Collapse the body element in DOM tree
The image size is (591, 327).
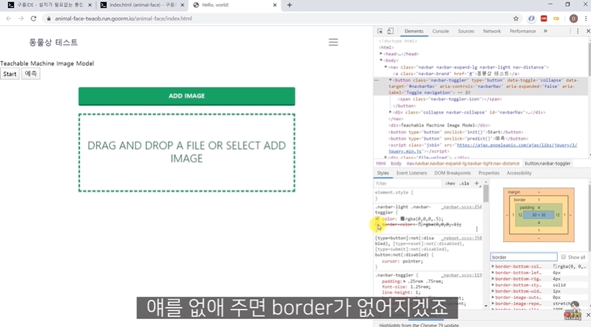point(381,60)
